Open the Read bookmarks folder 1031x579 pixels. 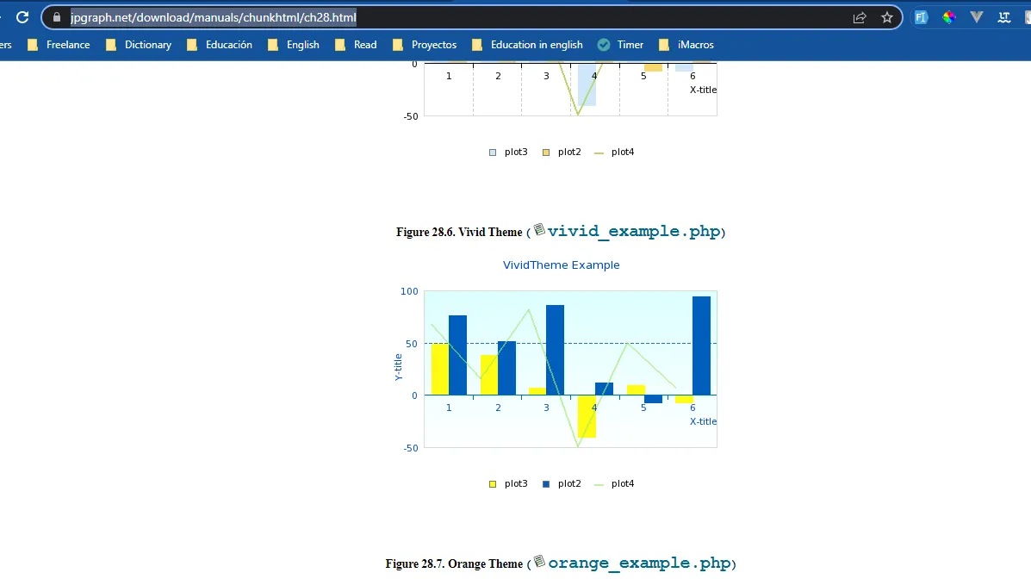(356, 45)
